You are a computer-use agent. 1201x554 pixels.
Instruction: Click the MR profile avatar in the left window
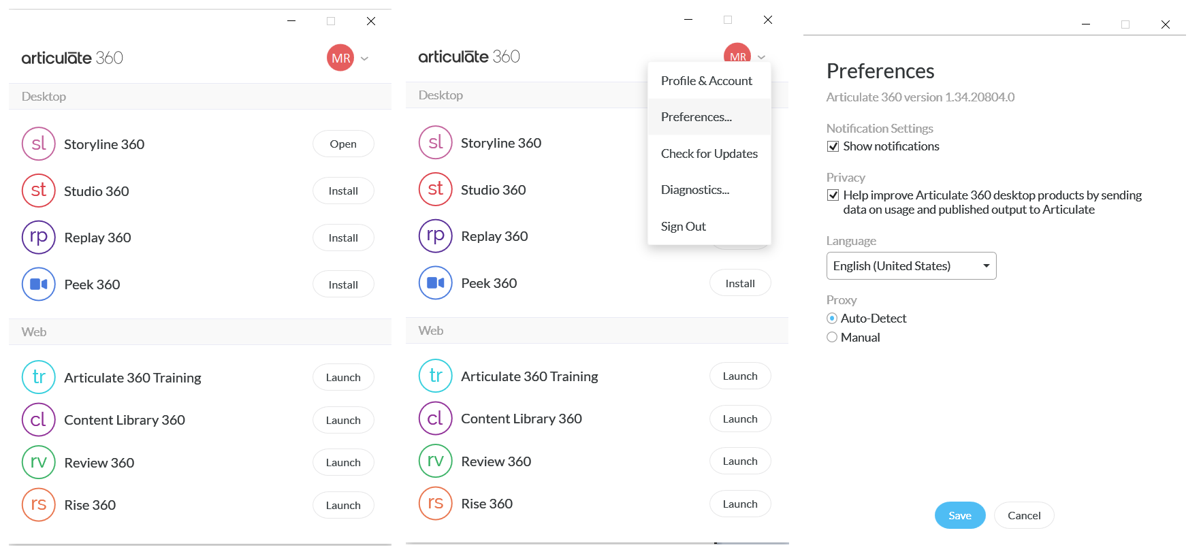coord(340,58)
